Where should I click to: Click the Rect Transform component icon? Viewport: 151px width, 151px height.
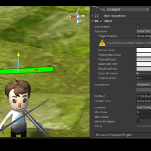click(x=97, y=16)
